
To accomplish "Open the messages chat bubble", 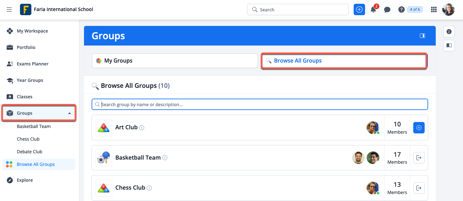I will coord(387,9).
